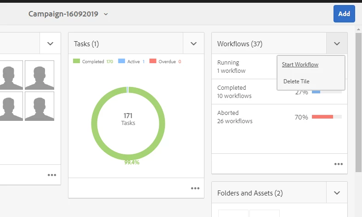Click the vertical scrollbar thumb
The height and width of the screenshot is (217, 362).
[358, 103]
